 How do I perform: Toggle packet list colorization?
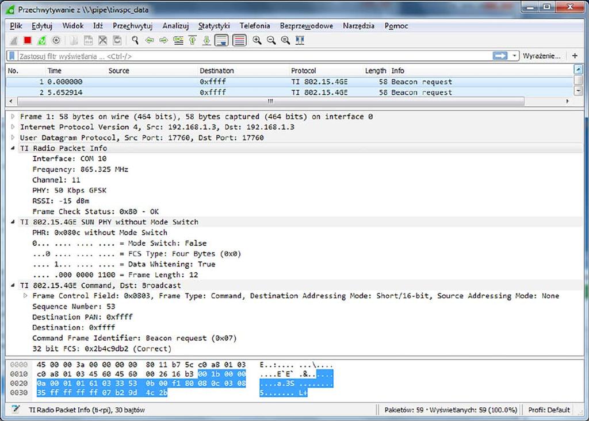click(239, 40)
